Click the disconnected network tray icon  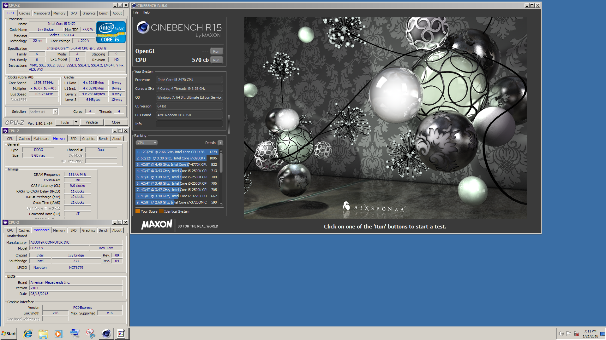tap(576, 333)
